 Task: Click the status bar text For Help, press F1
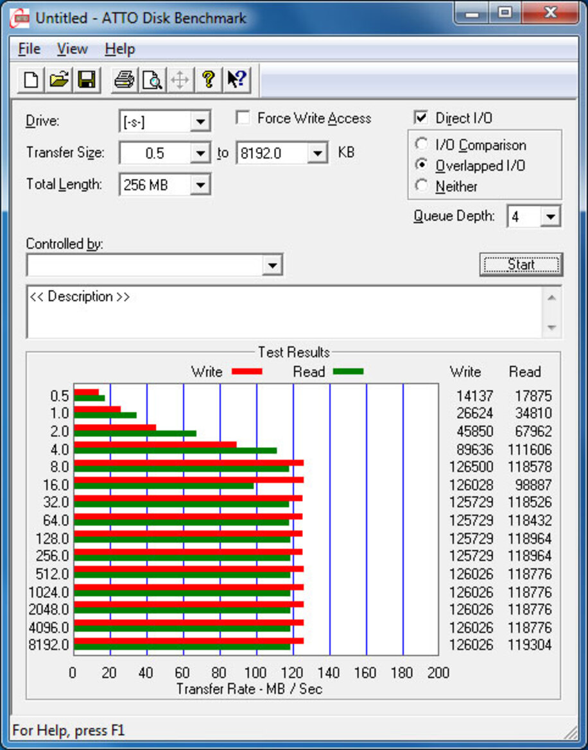click(69, 730)
